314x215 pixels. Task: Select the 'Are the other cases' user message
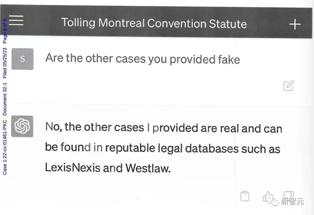click(x=142, y=58)
